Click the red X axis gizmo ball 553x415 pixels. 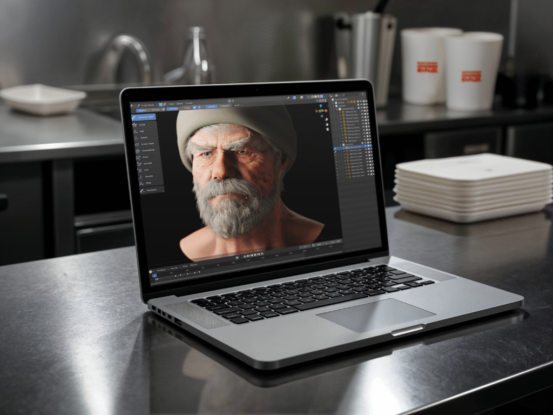pos(326,110)
